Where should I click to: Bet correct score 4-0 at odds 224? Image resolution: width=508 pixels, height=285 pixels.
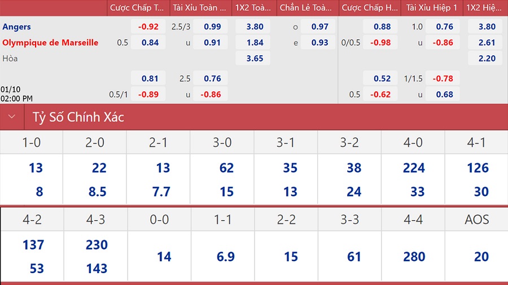[414, 168]
